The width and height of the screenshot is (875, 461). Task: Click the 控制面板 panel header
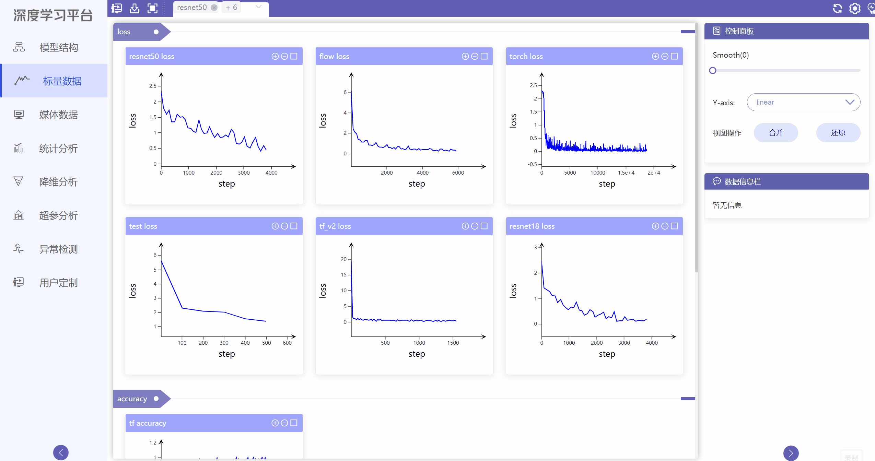pos(786,31)
